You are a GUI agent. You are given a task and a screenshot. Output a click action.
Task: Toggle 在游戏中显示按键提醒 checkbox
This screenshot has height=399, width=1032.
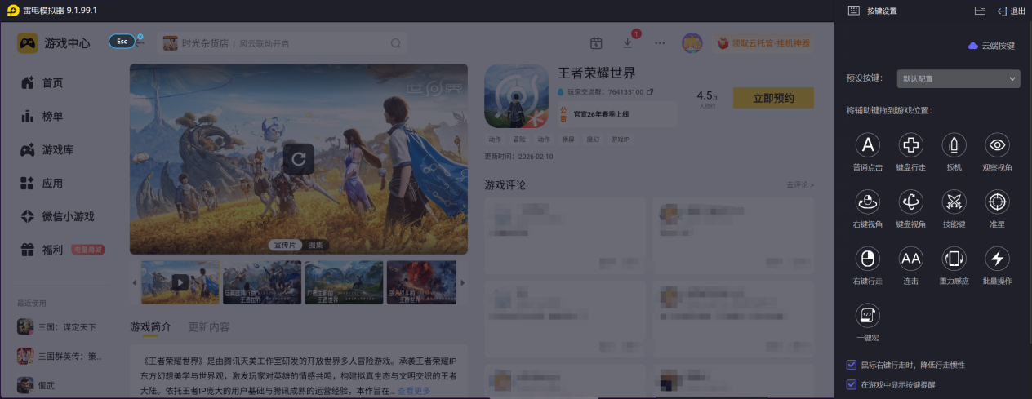(852, 383)
